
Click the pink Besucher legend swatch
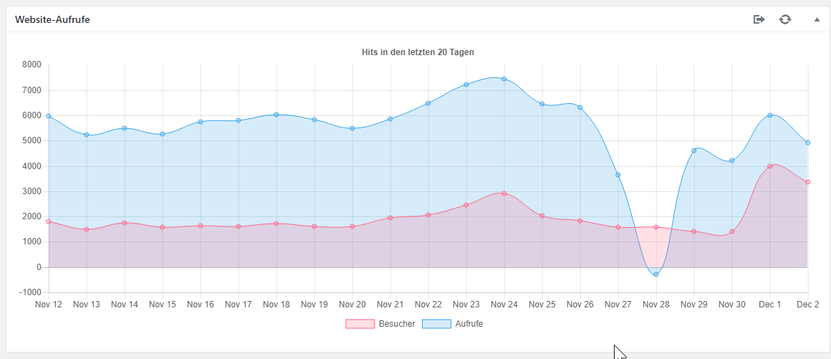[360, 324]
